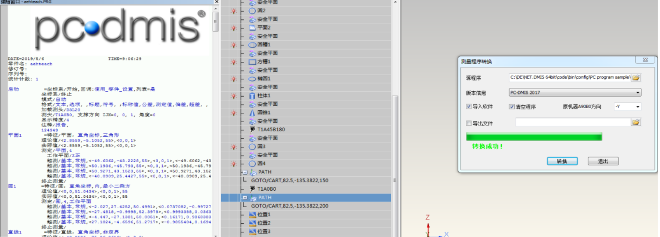Click the source program path field
The image size is (660, 237).
[x=570, y=77]
